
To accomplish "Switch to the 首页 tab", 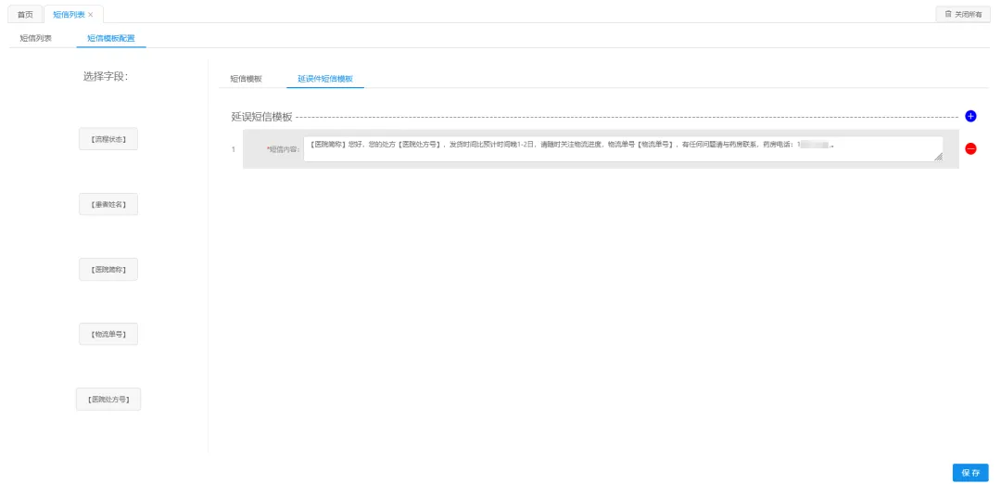I will tap(26, 14).
